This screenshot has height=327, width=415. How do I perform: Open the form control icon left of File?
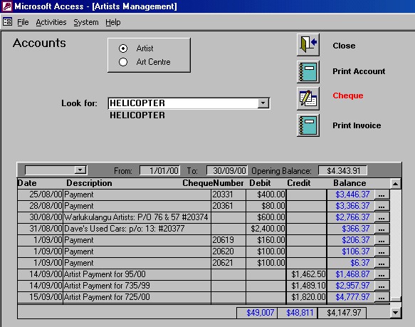click(x=7, y=22)
